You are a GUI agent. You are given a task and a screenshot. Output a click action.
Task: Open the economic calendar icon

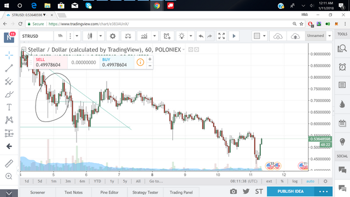[x=342, y=123]
